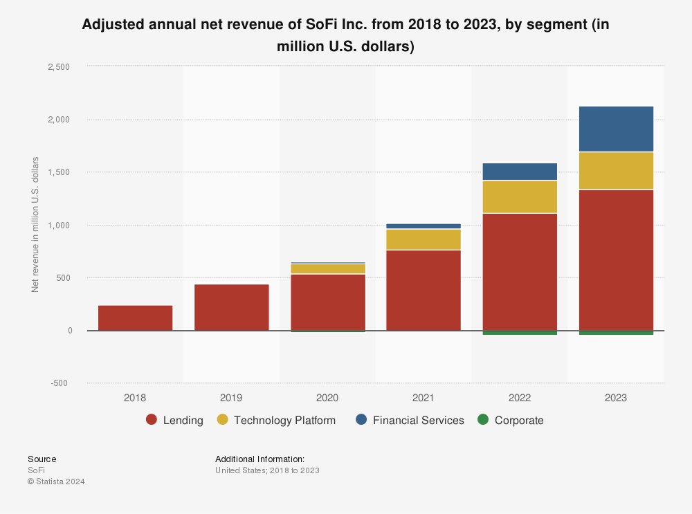Image resolution: width=692 pixels, height=514 pixels.
Task: Click the SoFi source text
Action: tap(35, 470)
